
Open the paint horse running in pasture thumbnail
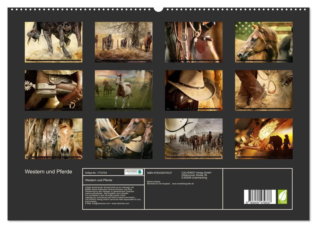(124, 90)
